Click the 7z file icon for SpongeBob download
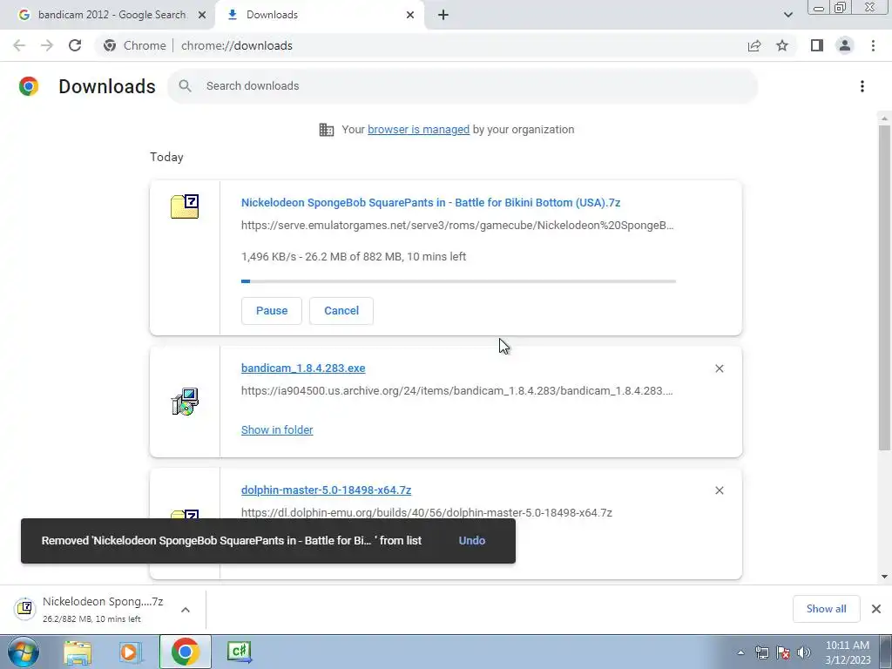 [185, 206]
